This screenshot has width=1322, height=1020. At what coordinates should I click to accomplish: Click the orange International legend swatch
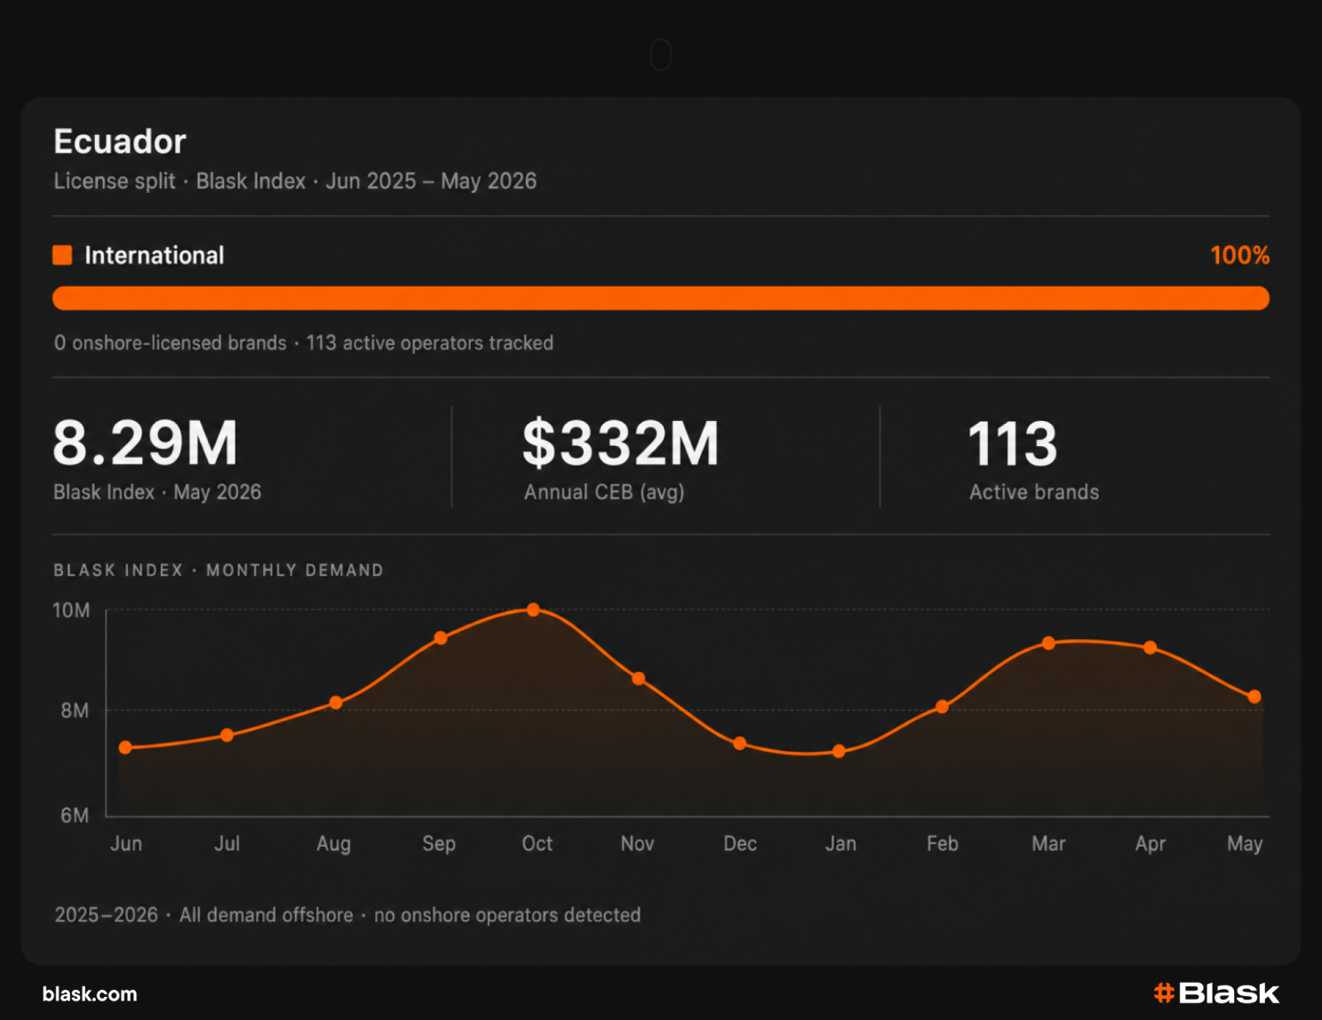click(x=62, y=255)
